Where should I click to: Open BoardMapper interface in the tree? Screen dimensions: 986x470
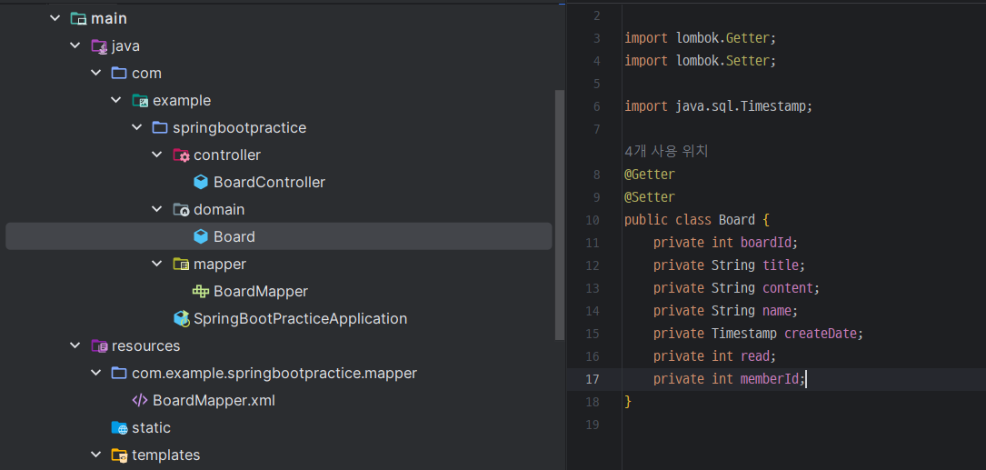pos(260,291)
